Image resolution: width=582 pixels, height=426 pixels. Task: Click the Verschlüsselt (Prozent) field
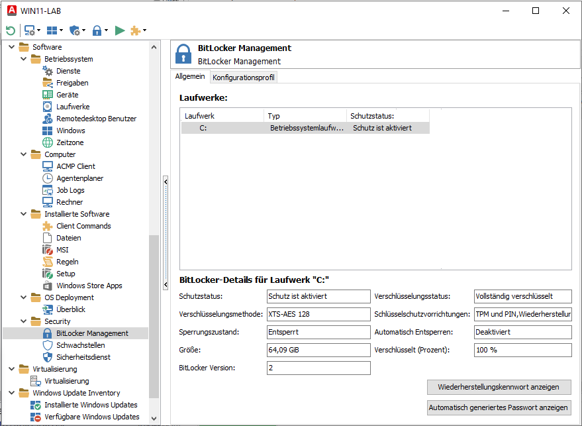(522, 350)
